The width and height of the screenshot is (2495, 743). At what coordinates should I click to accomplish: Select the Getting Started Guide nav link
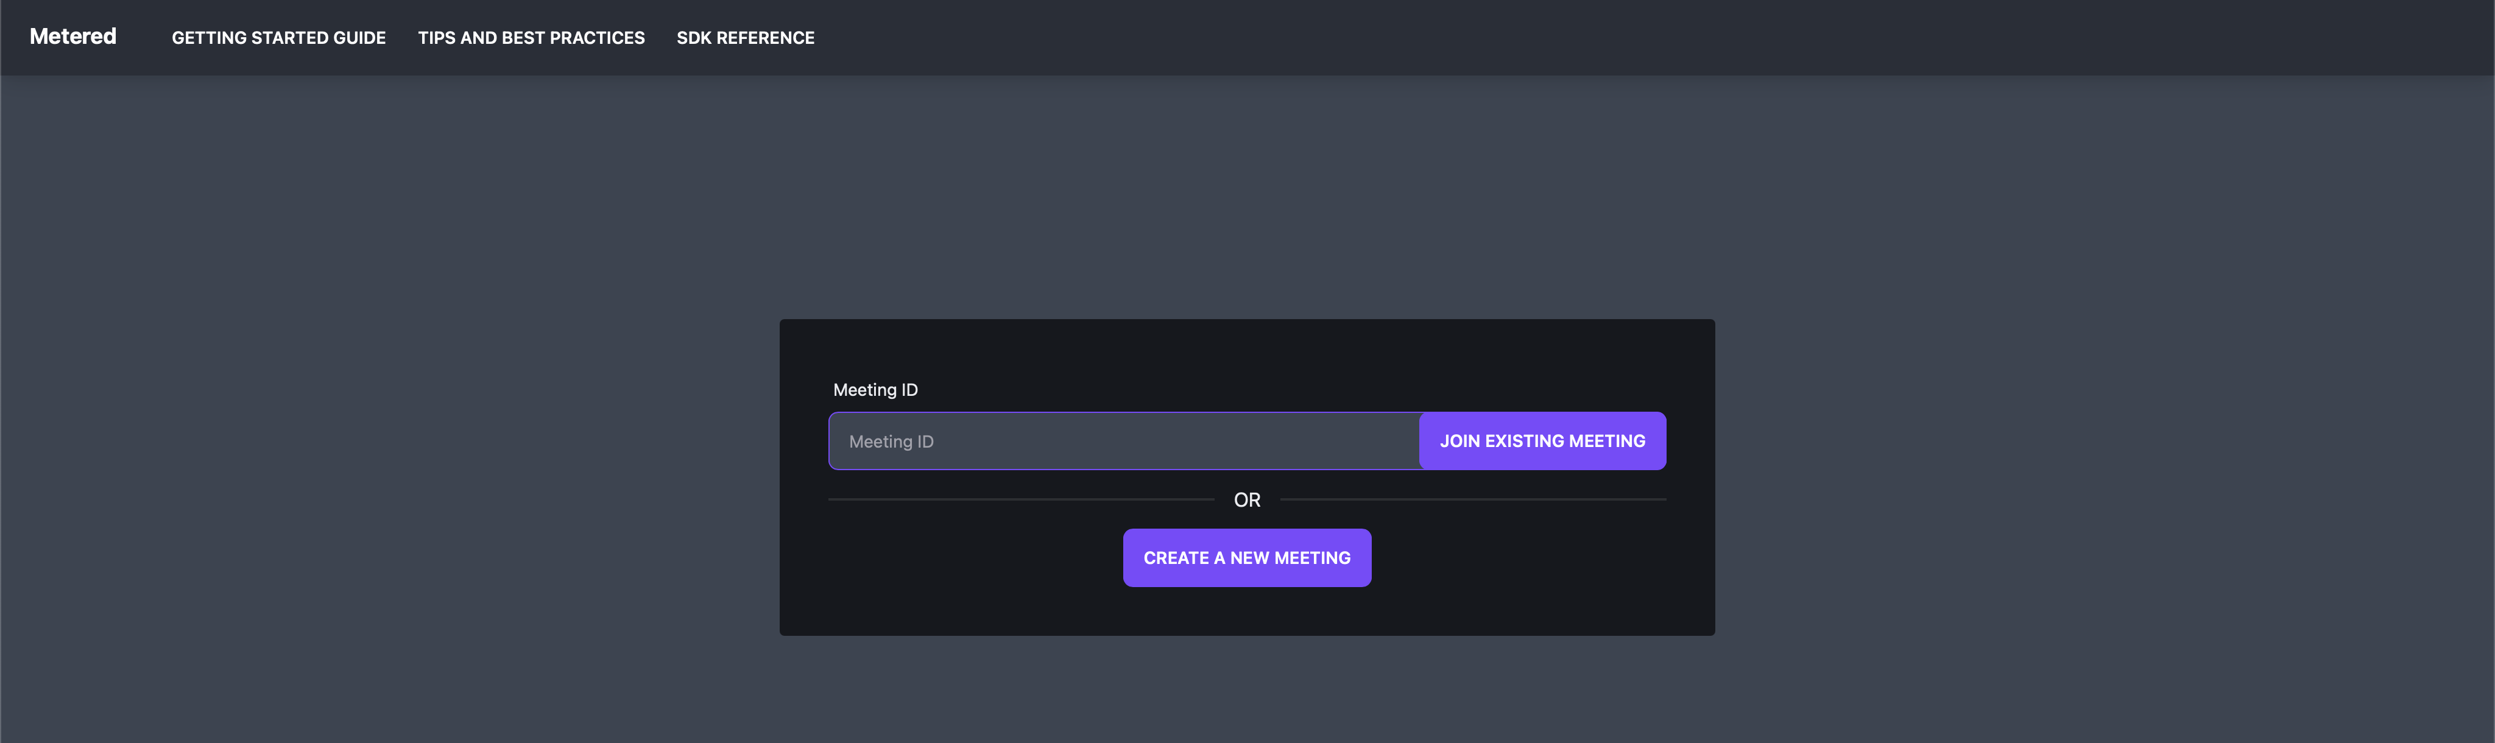(279, 38)
